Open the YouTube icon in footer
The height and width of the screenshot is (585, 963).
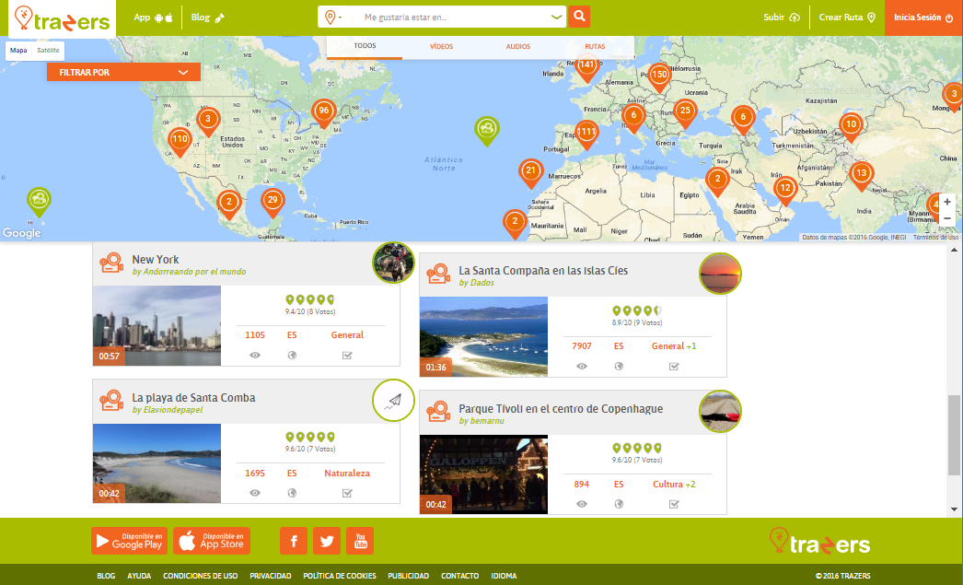[360, 541]
